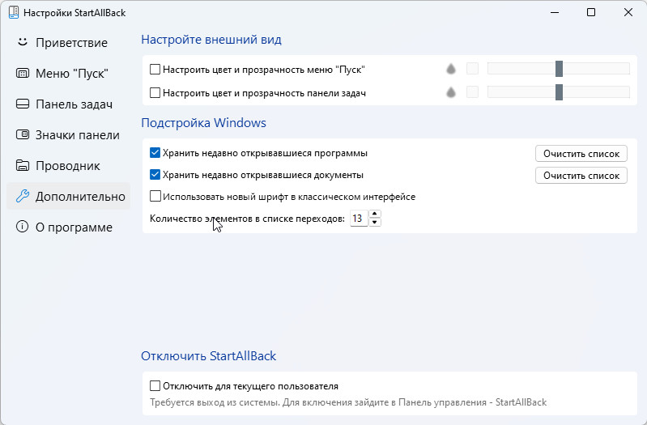
Task: Click the wrench icon for Дополнительно
Action: click(x=23, y=196)
